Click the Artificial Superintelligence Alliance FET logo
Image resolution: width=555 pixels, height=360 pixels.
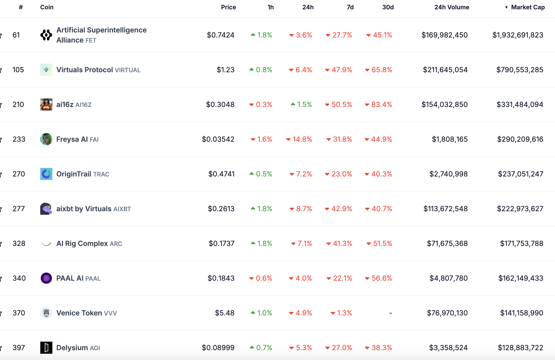click(x=46, y=35)
